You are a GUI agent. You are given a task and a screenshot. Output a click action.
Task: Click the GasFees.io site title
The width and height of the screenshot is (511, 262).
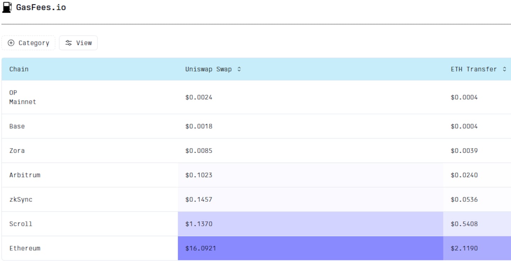(x=41, y=7)
